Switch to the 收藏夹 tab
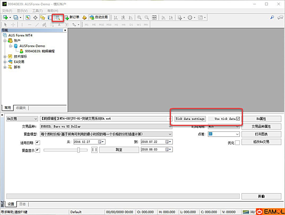The image size is (285, 215). pyautogui.click(x=21, y=108)
